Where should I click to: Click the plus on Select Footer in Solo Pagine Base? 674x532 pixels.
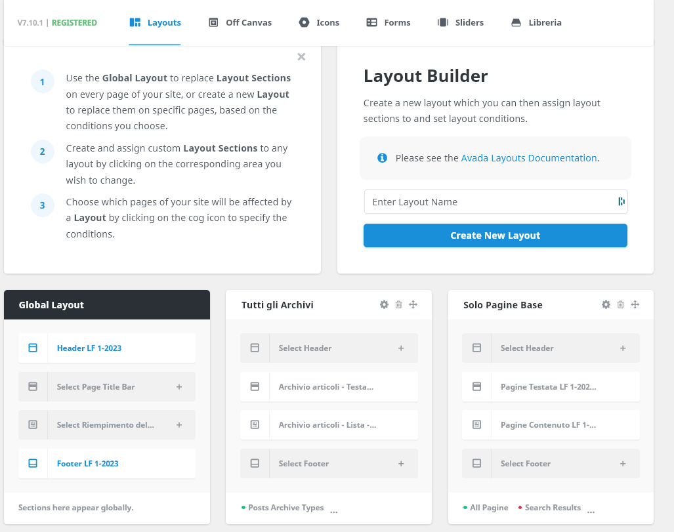pos(623,463)
